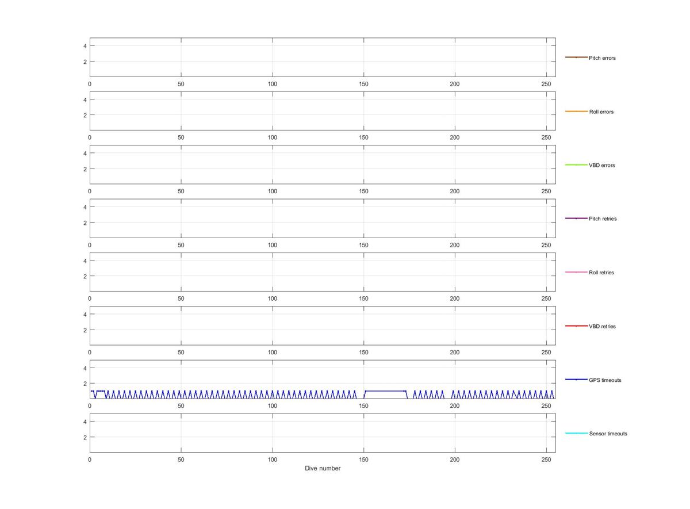
Task: Click the Pitch errors legend label
Action: [602, 58]
